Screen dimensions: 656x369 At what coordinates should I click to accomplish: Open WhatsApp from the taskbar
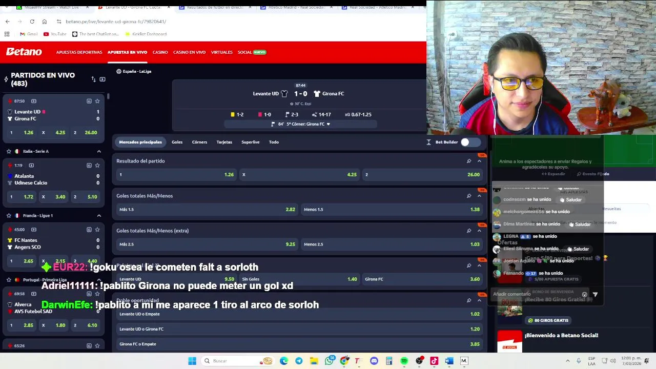(329, 361)
